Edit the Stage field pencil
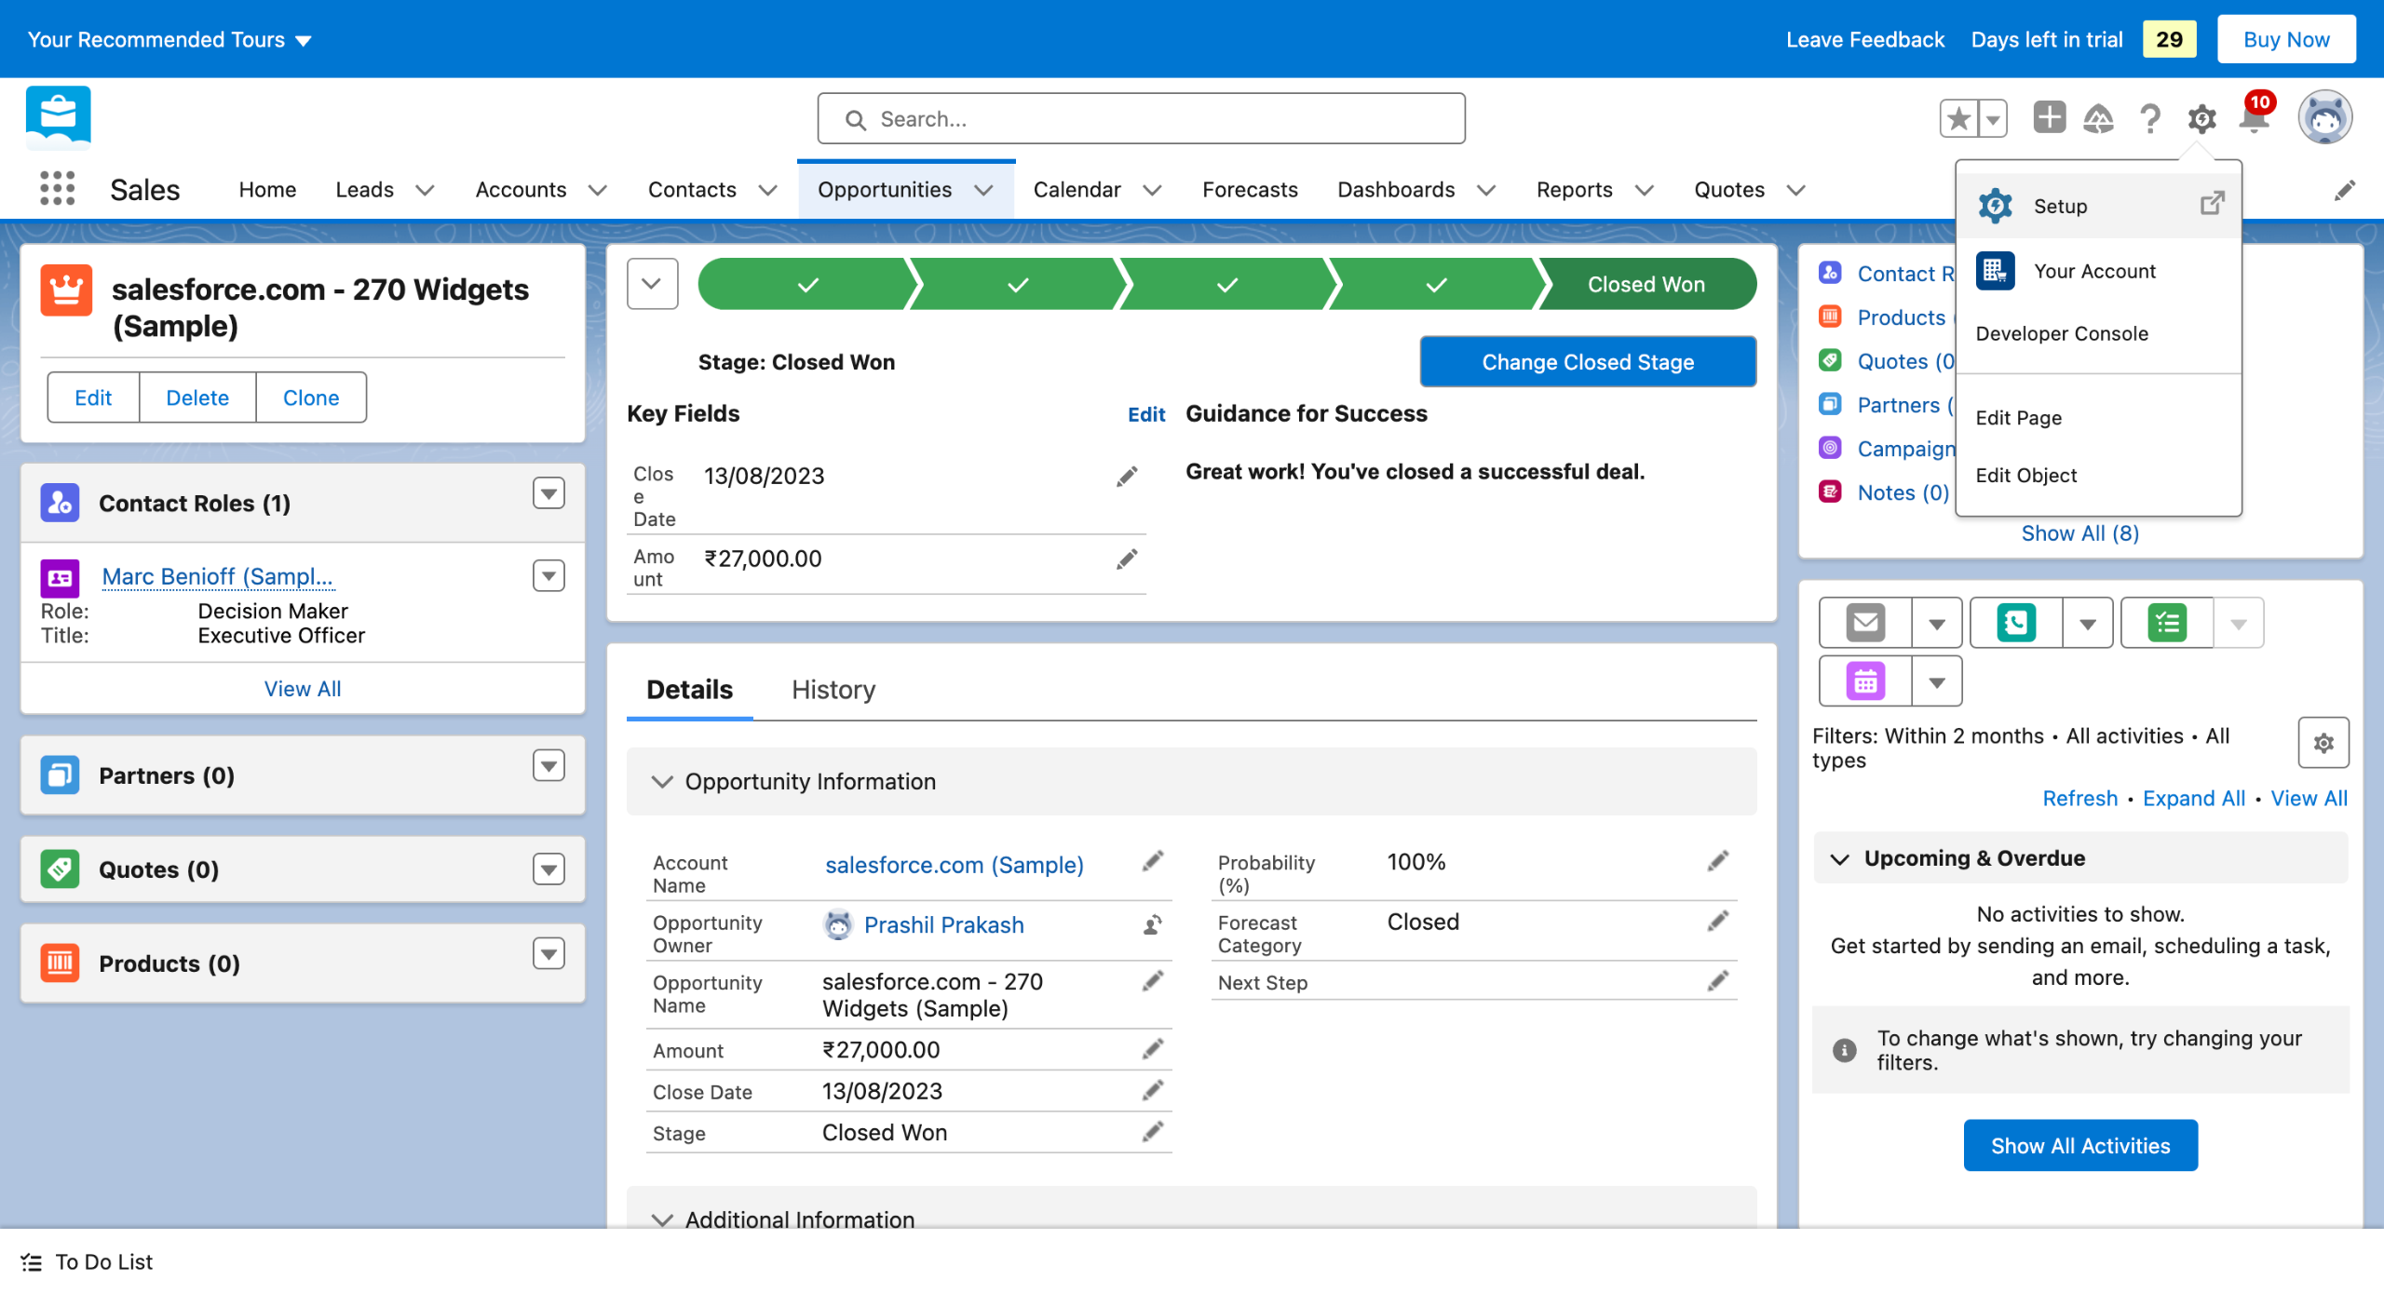This screenshot has height=1293, width=2384. [1153, 1132]
